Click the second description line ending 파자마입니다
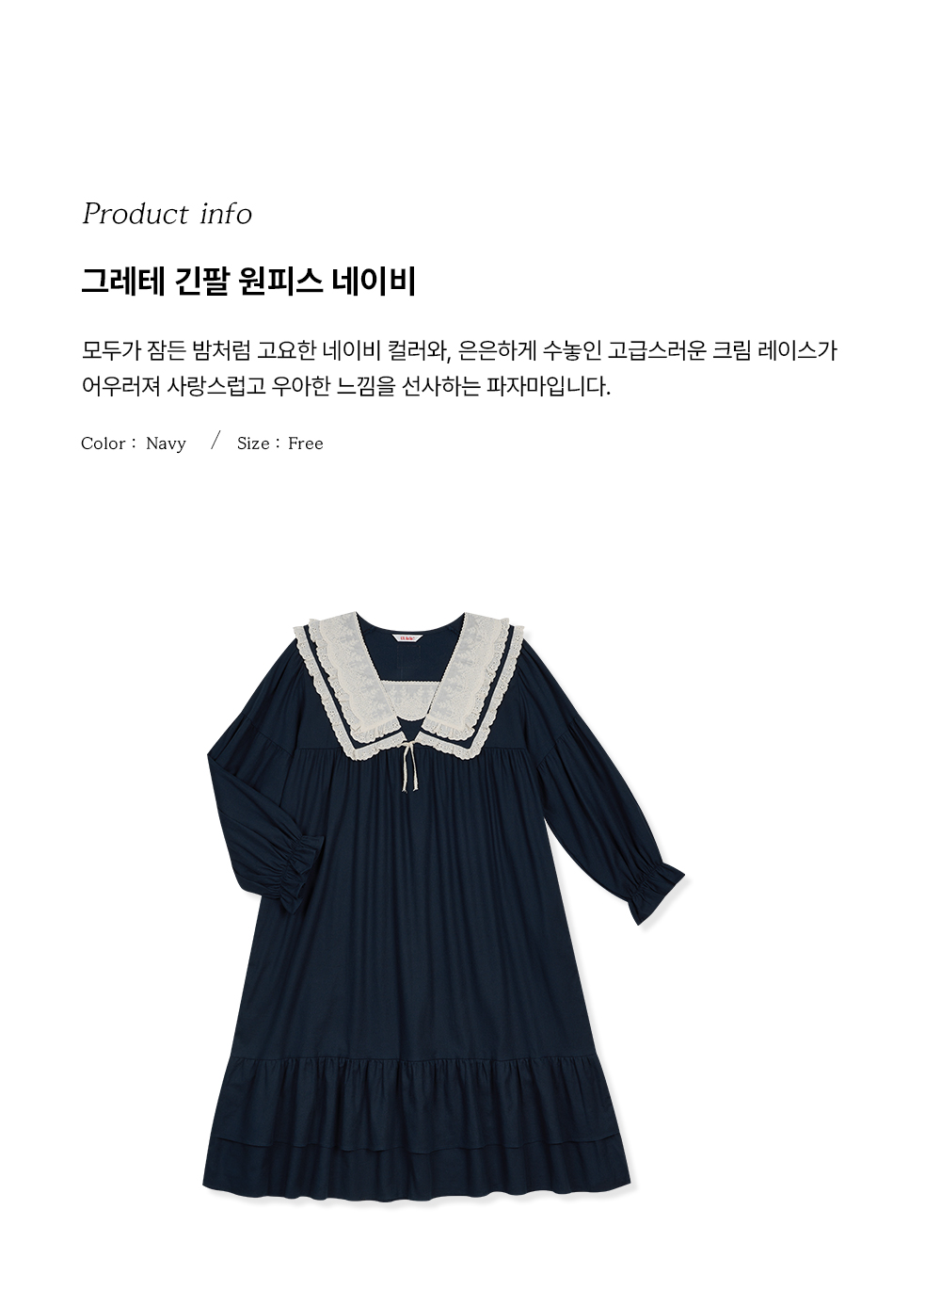Image resolution: width=941 pixels, height=1306 pixels. coord(346,386)
